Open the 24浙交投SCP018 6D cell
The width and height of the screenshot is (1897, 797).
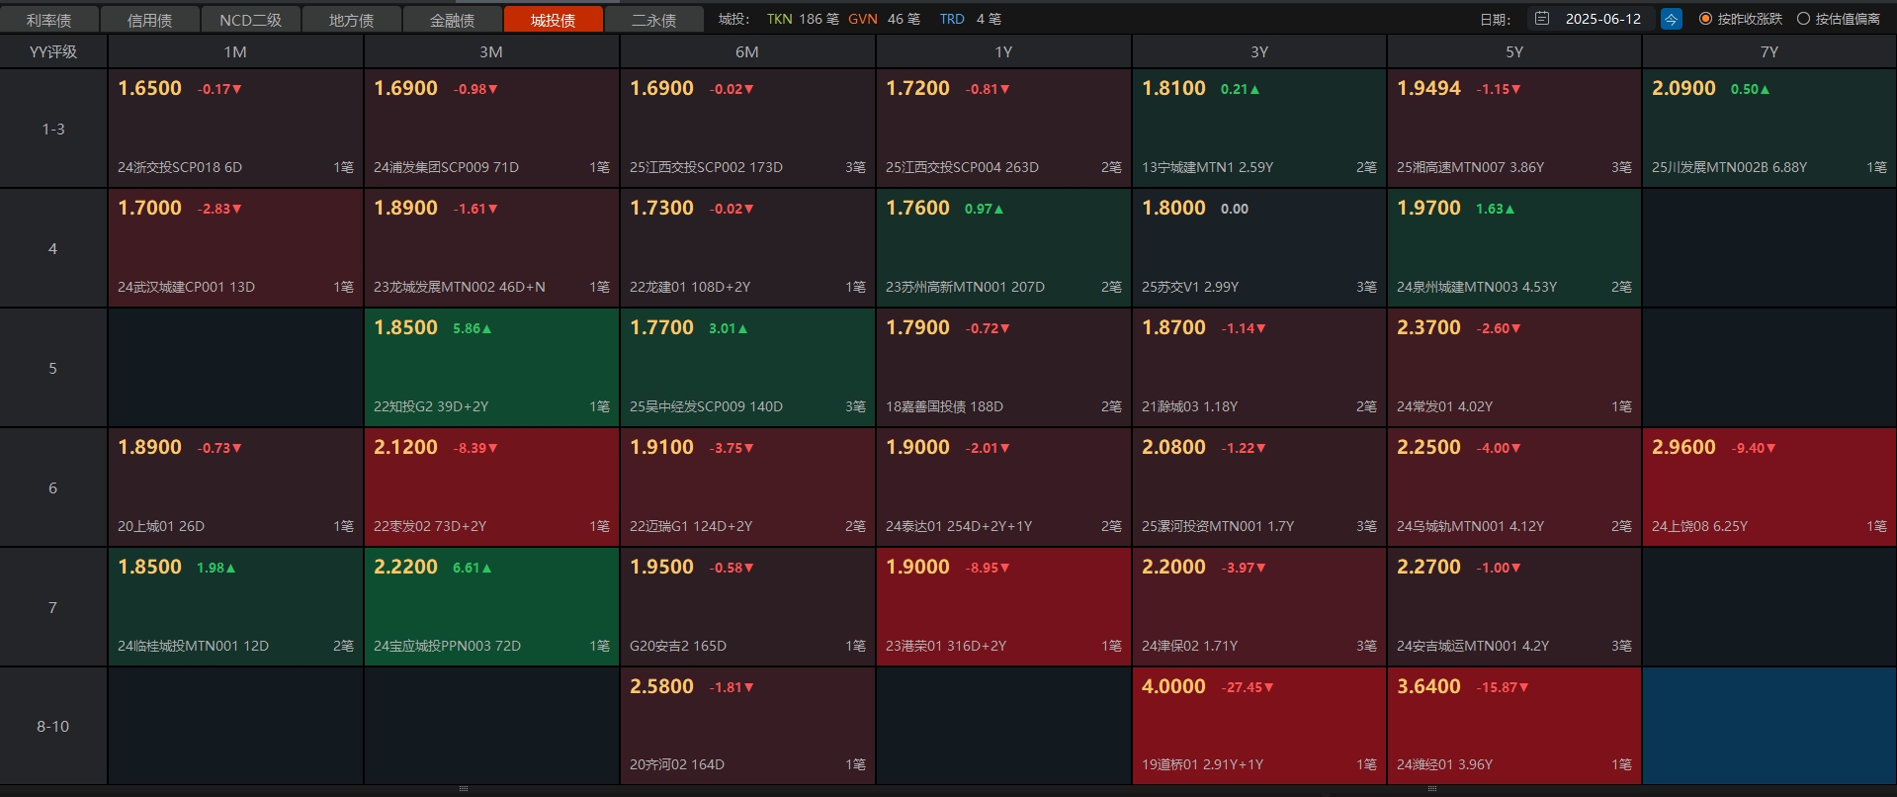[235, 129]
